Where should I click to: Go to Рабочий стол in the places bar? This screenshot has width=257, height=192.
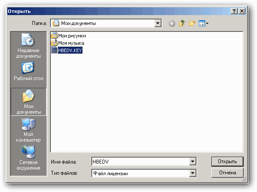[28, 71]
